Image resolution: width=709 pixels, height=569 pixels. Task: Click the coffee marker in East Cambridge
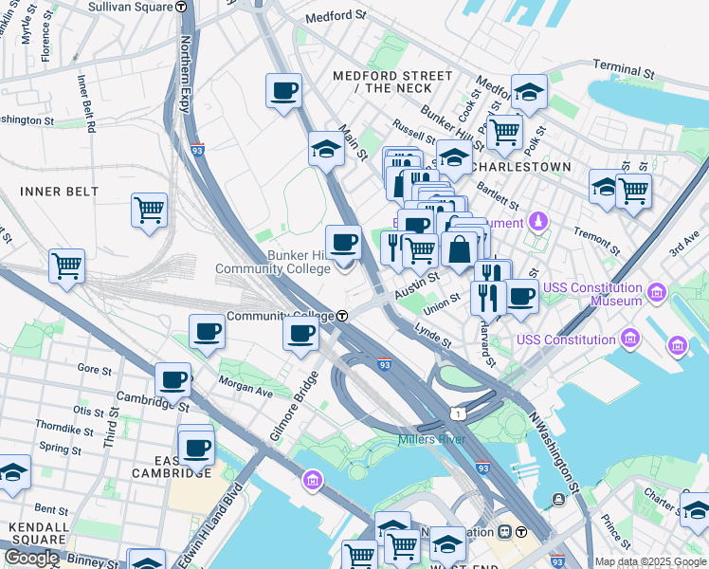(x=197, y=451)
